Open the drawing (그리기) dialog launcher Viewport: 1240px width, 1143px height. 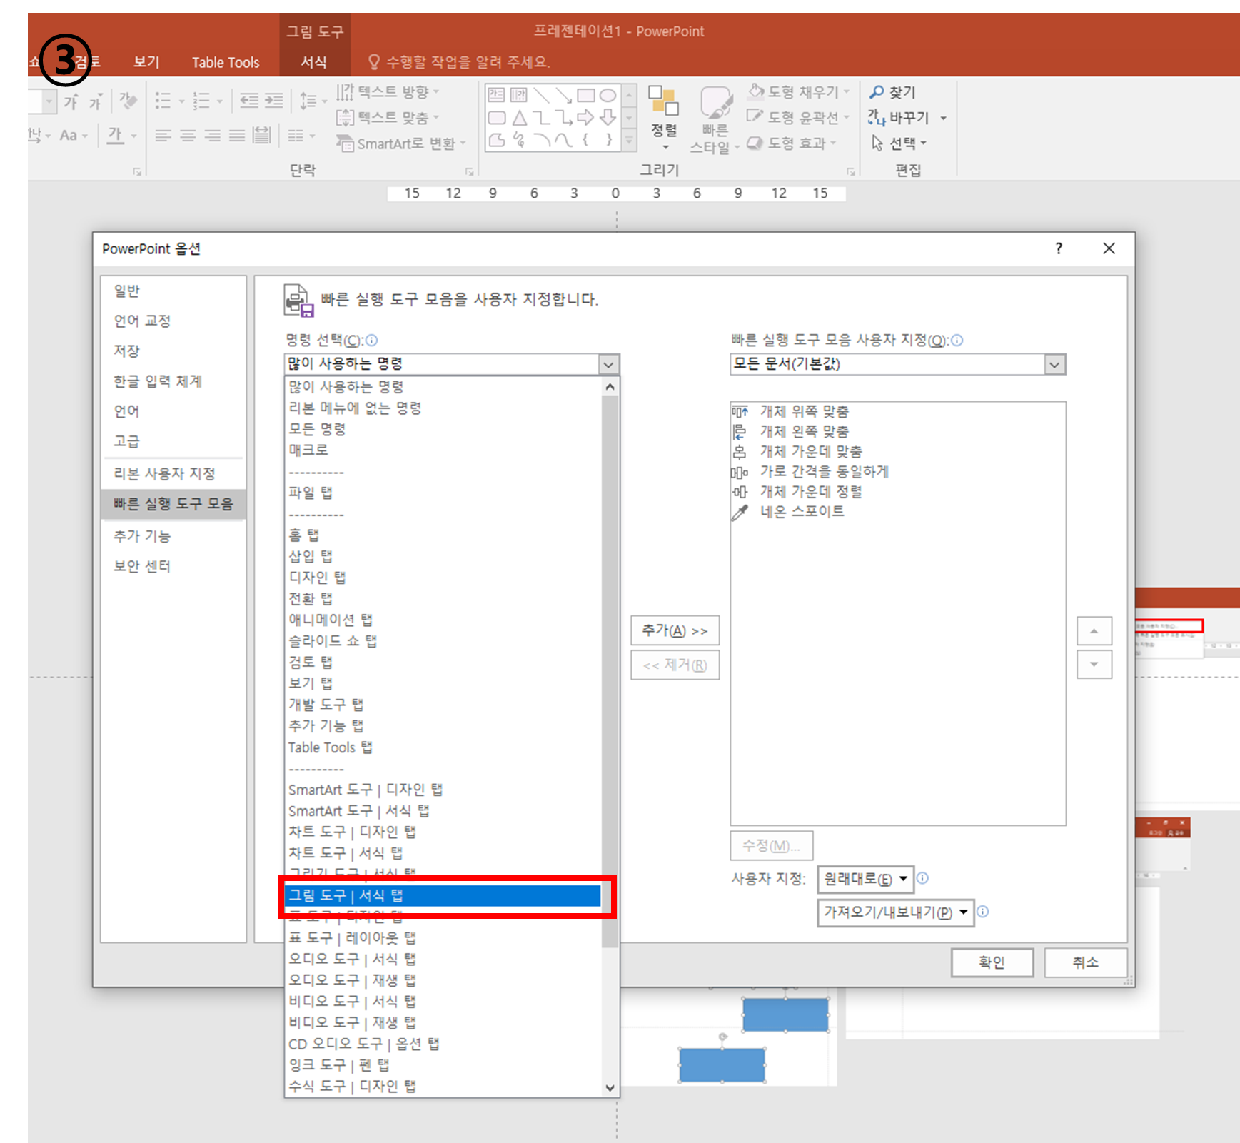851,171
